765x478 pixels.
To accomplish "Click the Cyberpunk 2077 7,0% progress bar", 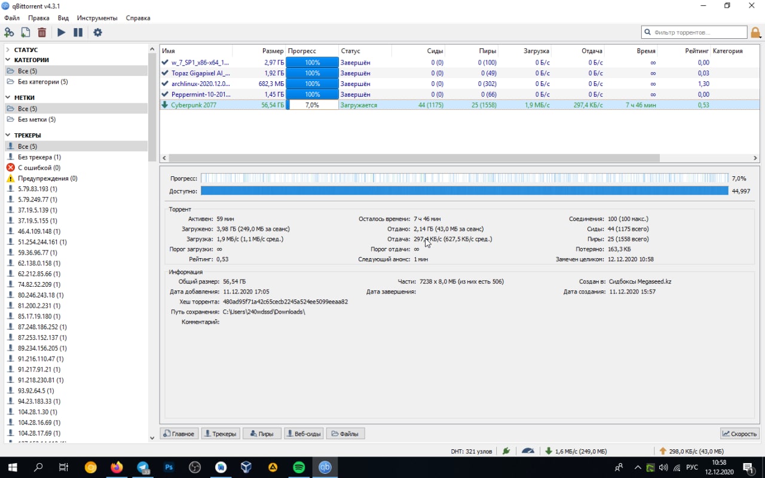I will click(x=312, y=105).
